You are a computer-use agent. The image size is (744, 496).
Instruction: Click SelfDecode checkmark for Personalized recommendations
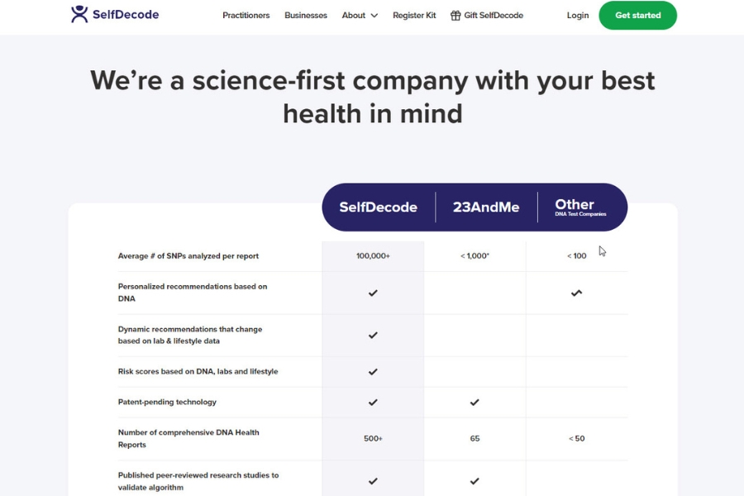click(373, 293)
